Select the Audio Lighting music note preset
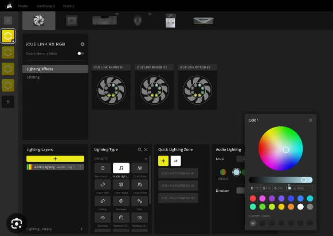This screenshot has width=333, height=236. (121, 168)
